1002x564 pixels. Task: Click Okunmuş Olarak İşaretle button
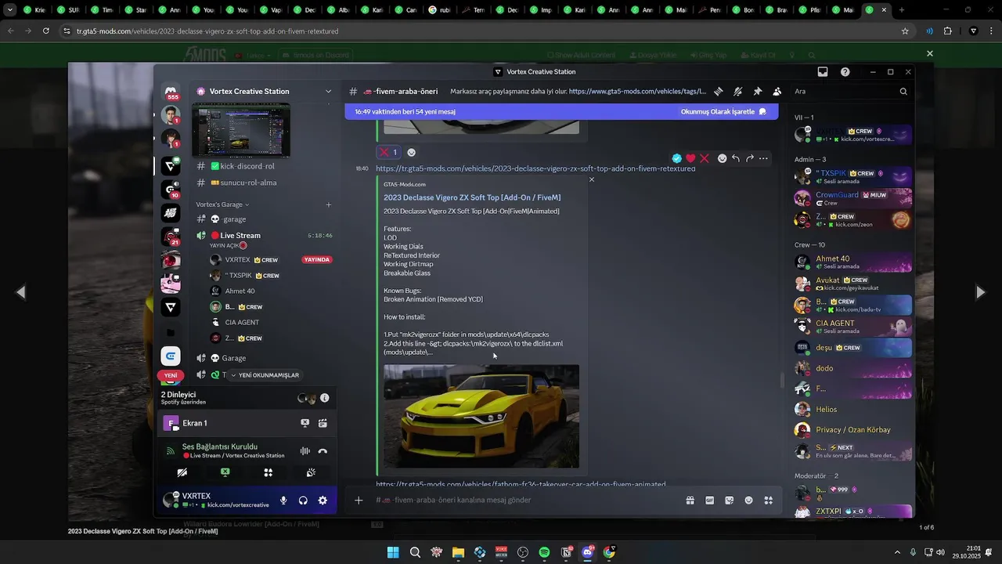click(723, 112)
